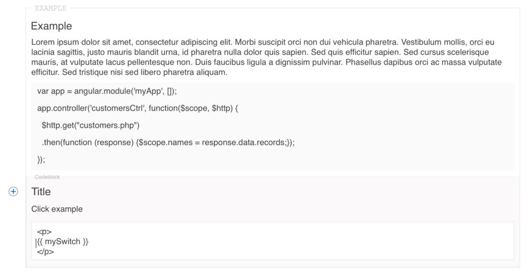Place cursor on the opening <p> line

coord(45,232)
